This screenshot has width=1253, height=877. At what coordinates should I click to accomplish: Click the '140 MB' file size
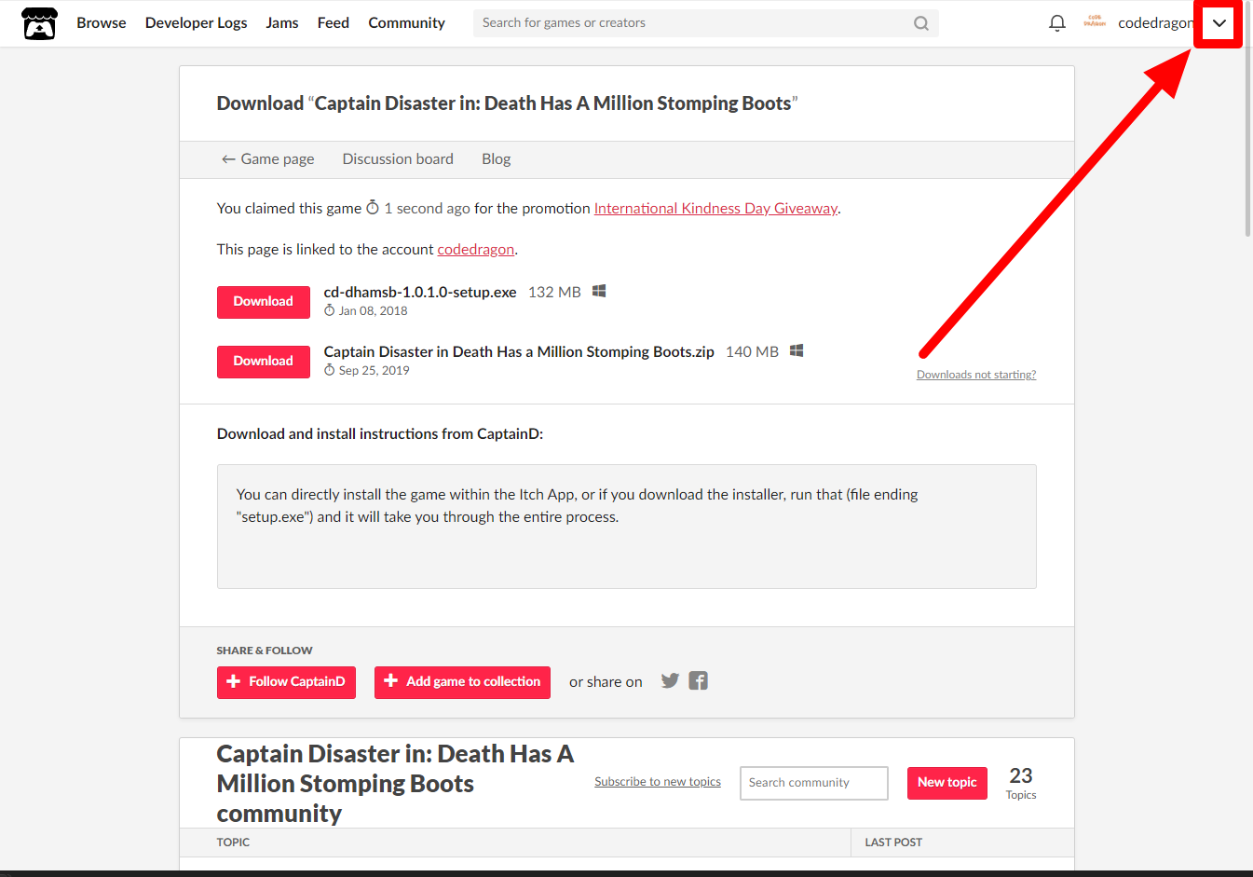752,351
